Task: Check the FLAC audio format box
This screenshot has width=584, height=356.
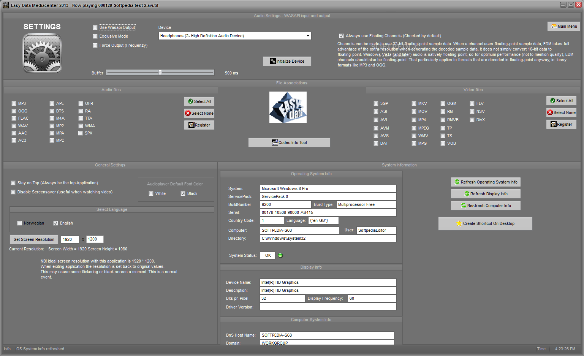Action: tap(14, 118)
